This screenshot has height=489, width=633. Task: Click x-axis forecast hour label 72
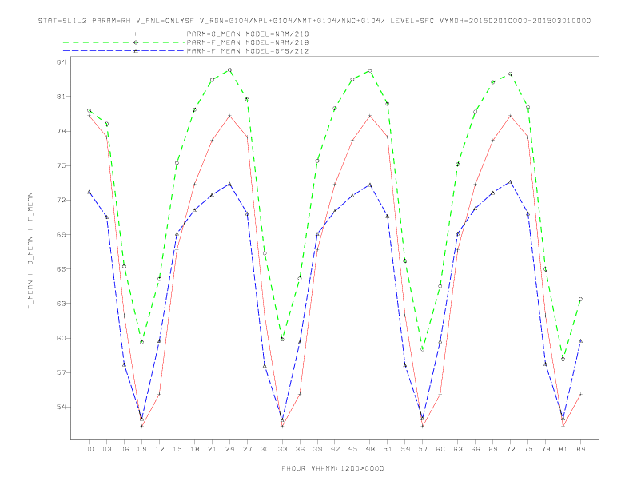[511, 449]
